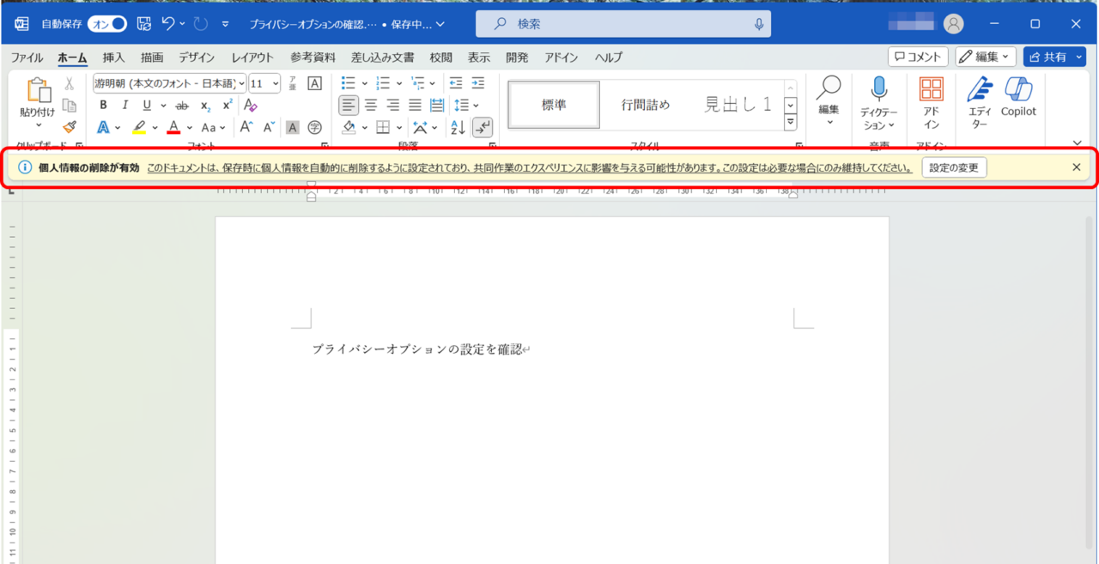1099x564 pixels.
Task: Apply the yellow text highlight pen
Action: click(139, 127)
